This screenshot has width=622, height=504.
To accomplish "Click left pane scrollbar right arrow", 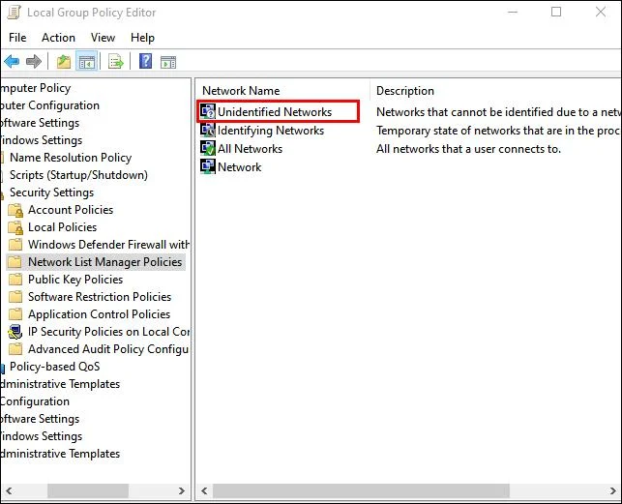I will [181, 490].
